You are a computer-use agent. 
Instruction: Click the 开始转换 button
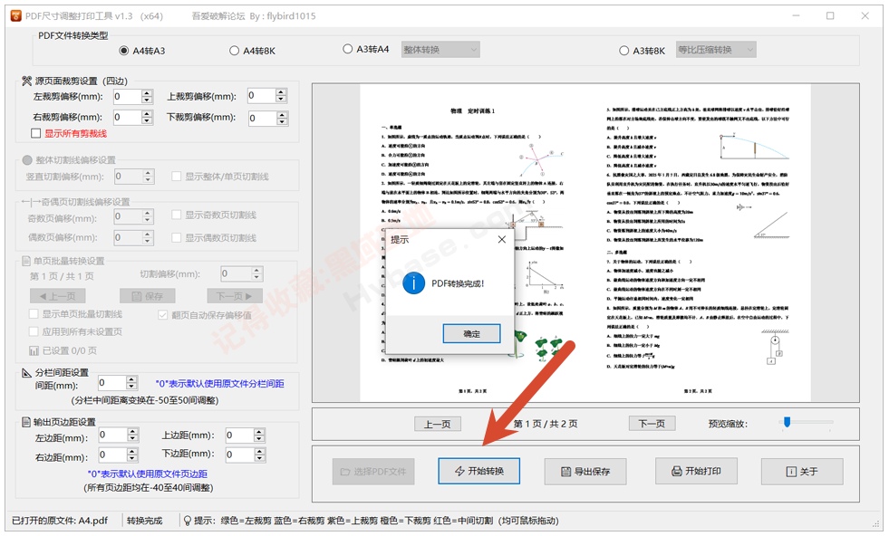[478, 471]
